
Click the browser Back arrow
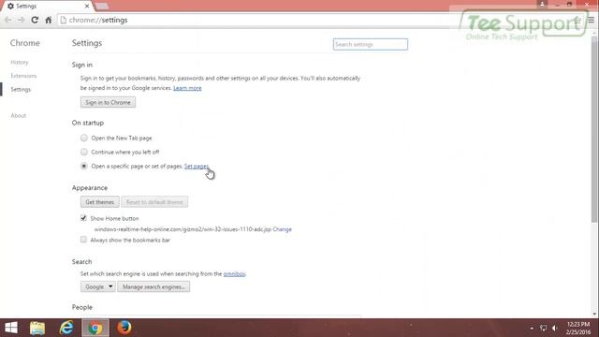pyautogui.click(x=8, y=20)
